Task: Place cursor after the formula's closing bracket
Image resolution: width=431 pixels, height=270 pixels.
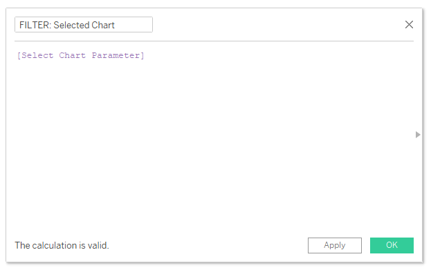Action: [145, 55]
